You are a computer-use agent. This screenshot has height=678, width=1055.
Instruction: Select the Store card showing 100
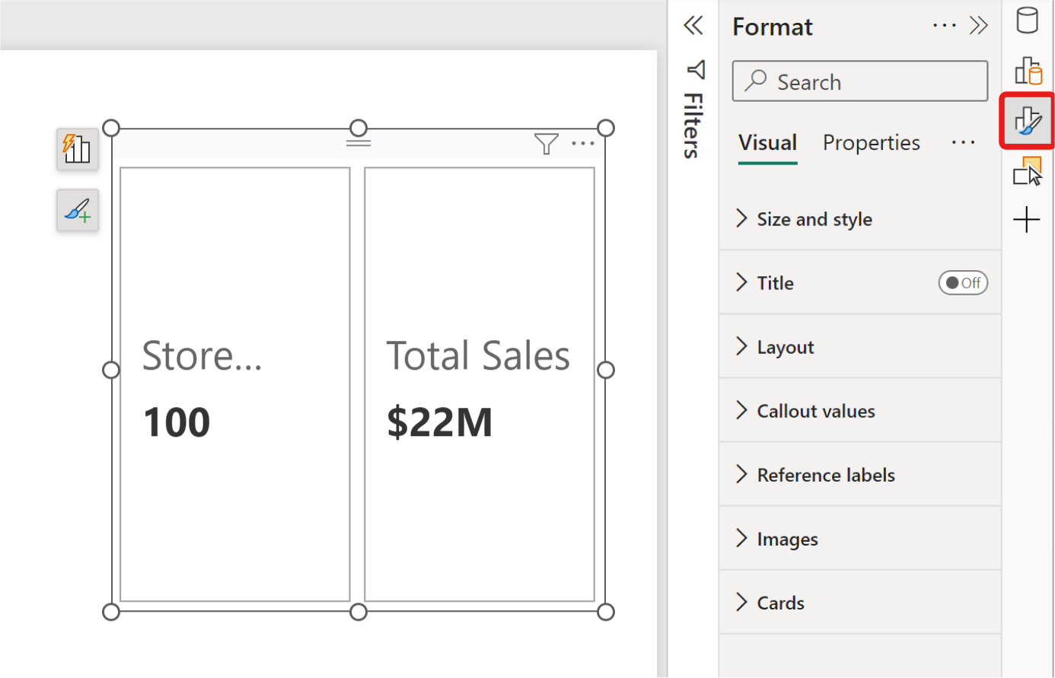click(x=235, y=384)
